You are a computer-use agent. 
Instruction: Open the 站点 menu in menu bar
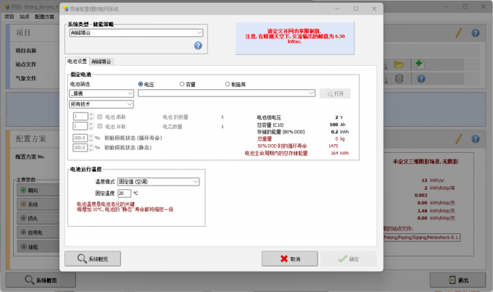point(24,17)
